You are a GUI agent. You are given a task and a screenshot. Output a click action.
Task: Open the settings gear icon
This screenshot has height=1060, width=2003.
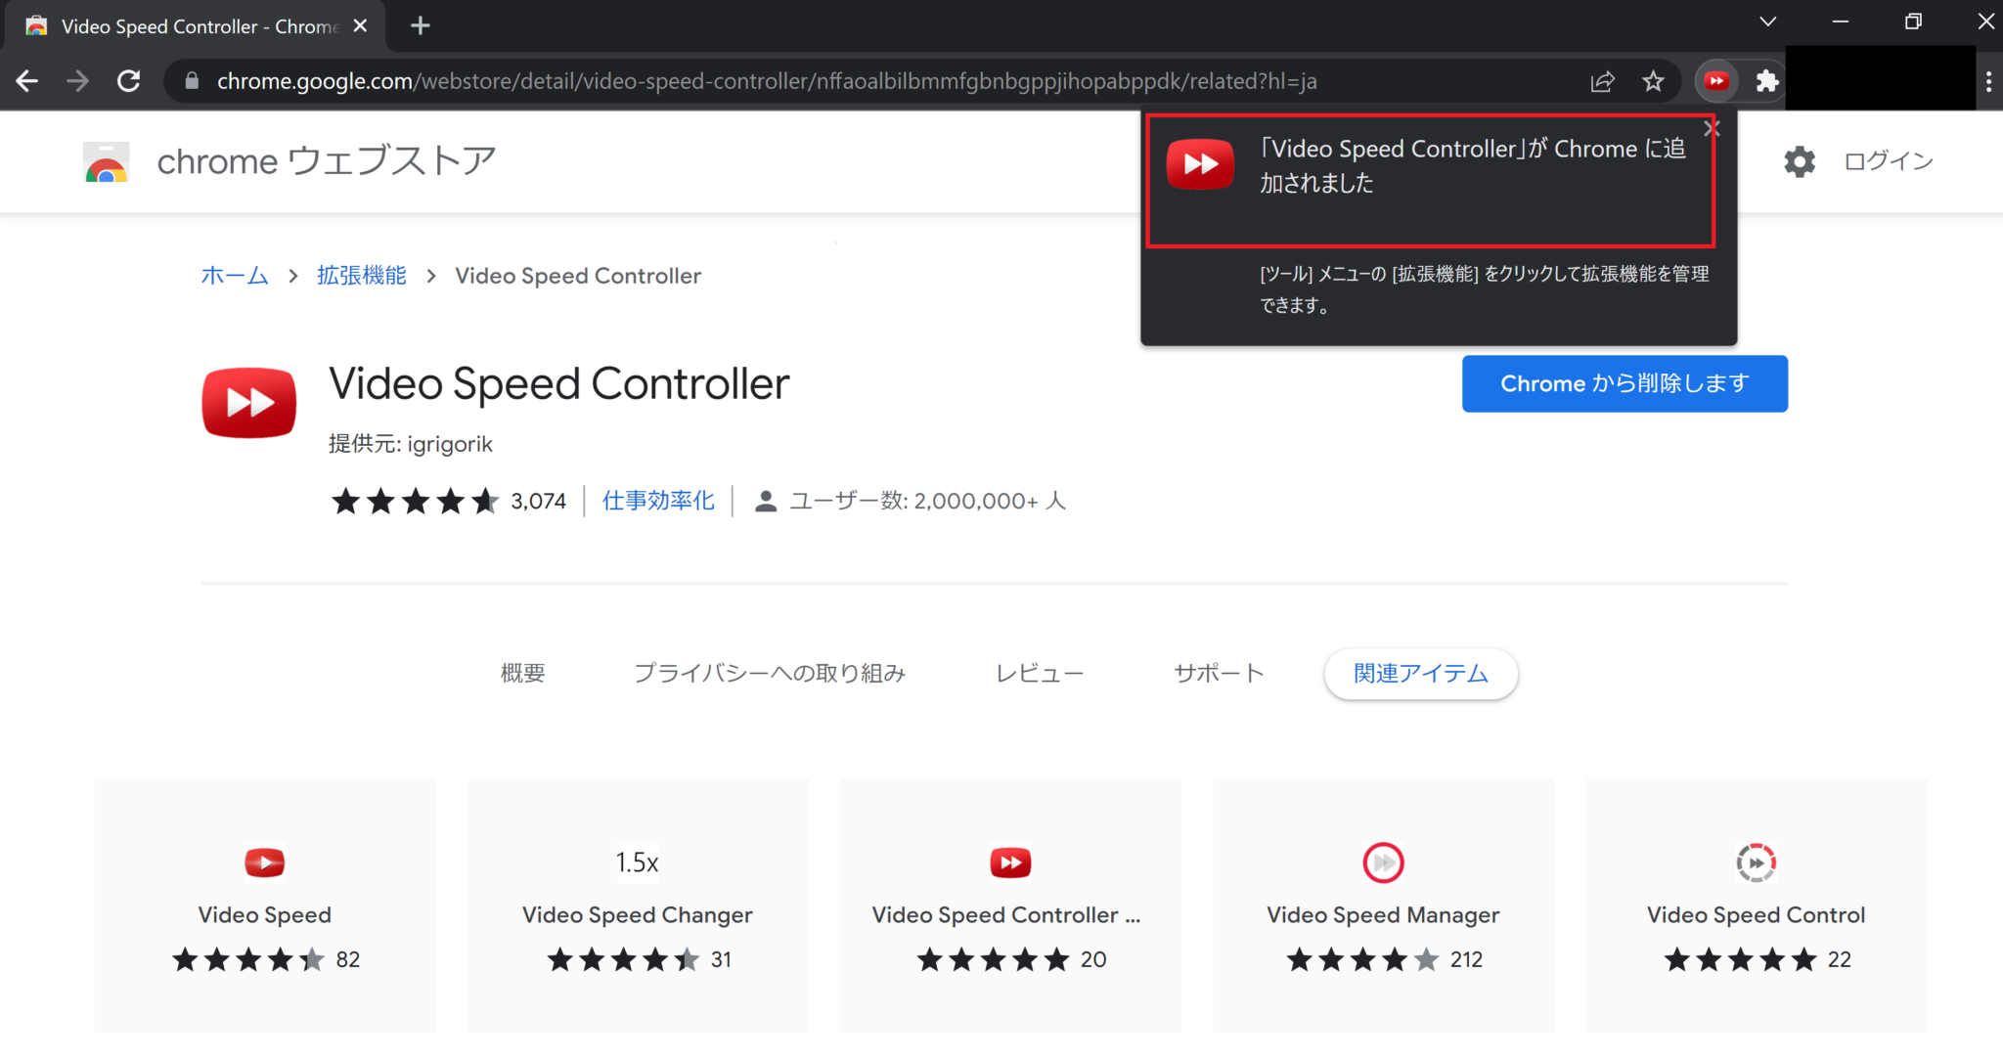pos(1800,161)
